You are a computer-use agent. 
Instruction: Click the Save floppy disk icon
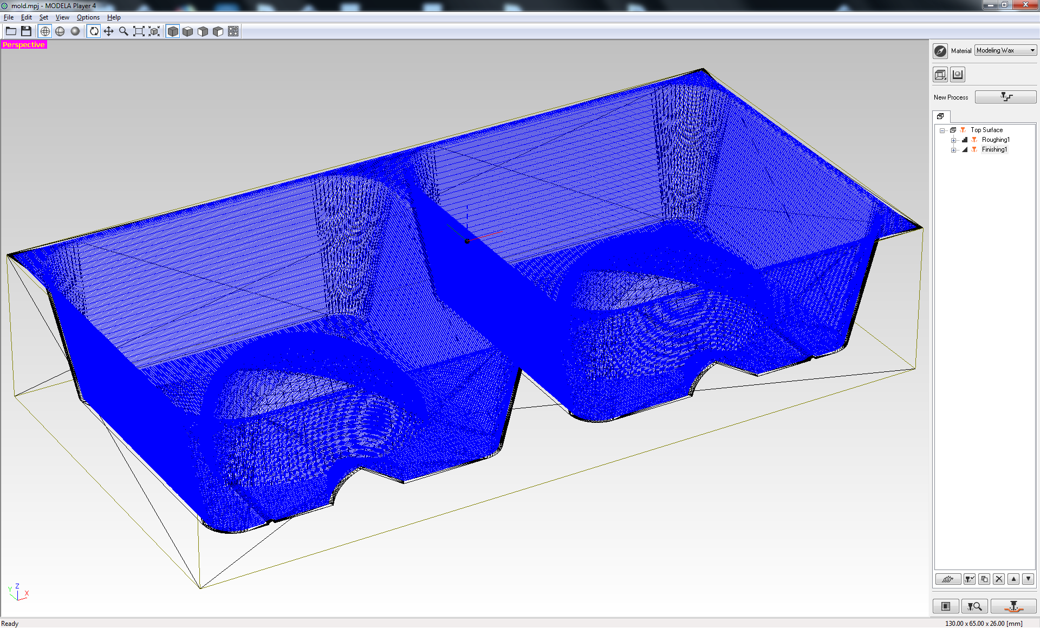[x=26, y=31]
